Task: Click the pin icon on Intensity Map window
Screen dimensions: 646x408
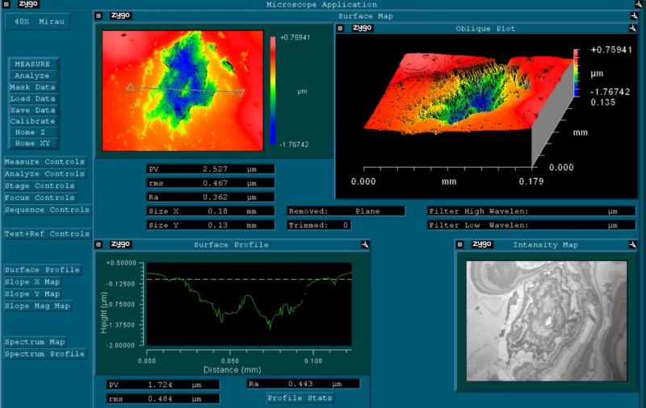Action: (630, 244)
